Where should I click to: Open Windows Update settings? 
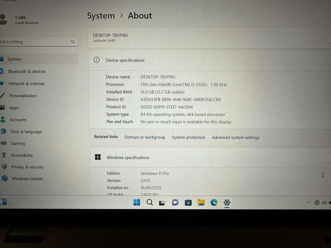pyautogui.click(x=39, y=179)
